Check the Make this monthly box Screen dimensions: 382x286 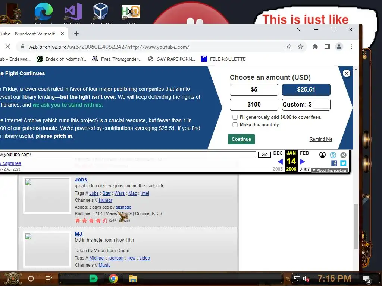235,124
